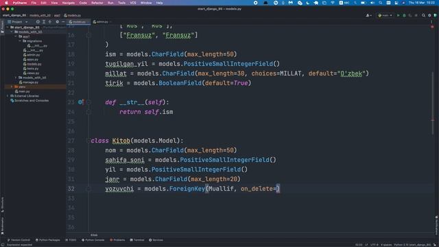This screenshot has height=247, width=439.
Task: Open Project panel options gear
Action: (x=58, y=21)
